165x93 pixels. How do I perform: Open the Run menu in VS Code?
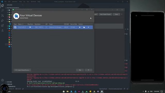pos(28,2)
